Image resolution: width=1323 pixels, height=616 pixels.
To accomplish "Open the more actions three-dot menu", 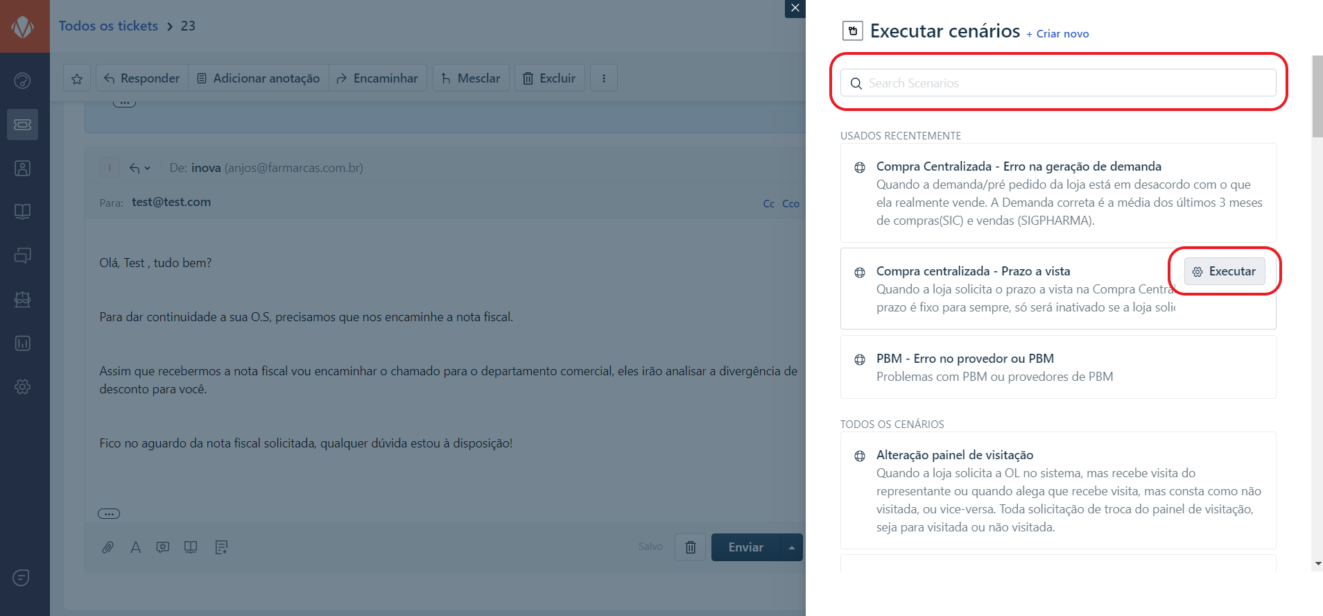I will pos(604,78).
